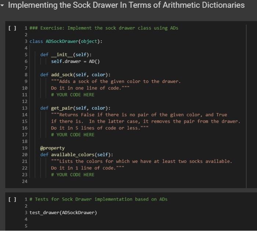Click 'if there is. In the latter case' line
The image size is (257, 231).
click(146, 121)
